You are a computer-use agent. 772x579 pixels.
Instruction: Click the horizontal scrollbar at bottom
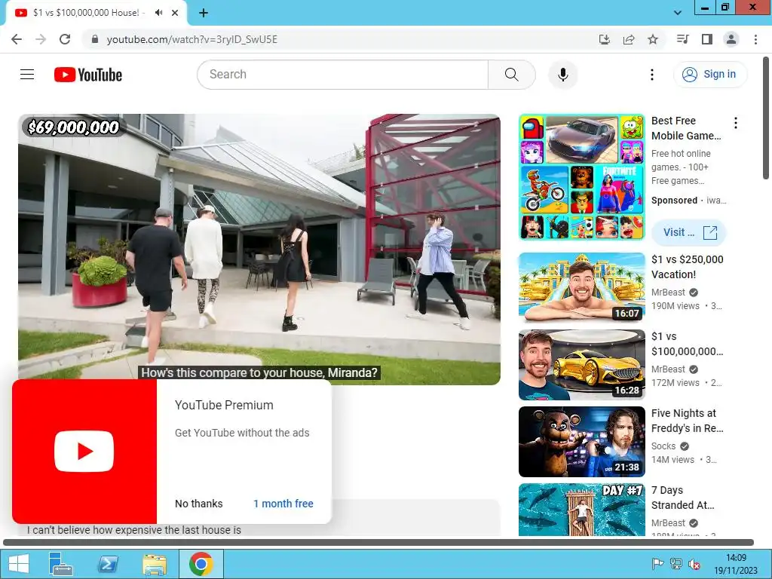click(x=378, y=543)
